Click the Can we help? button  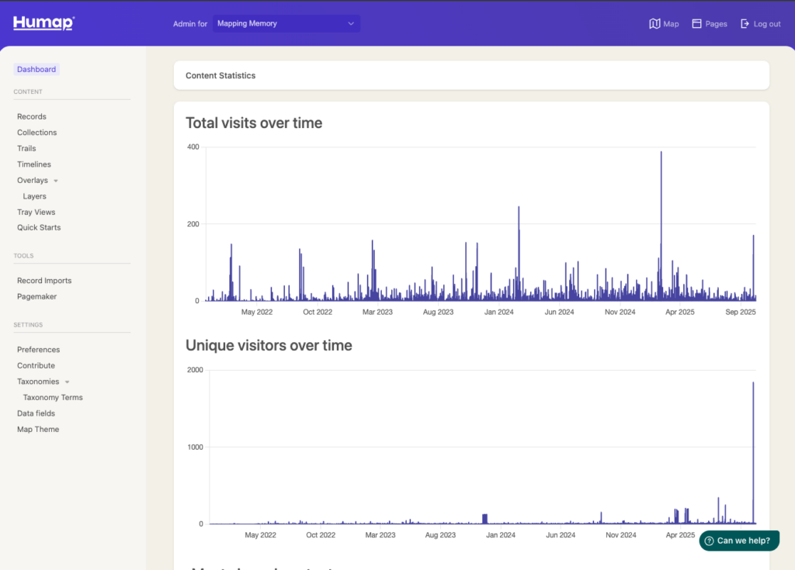tap(738, 541)
